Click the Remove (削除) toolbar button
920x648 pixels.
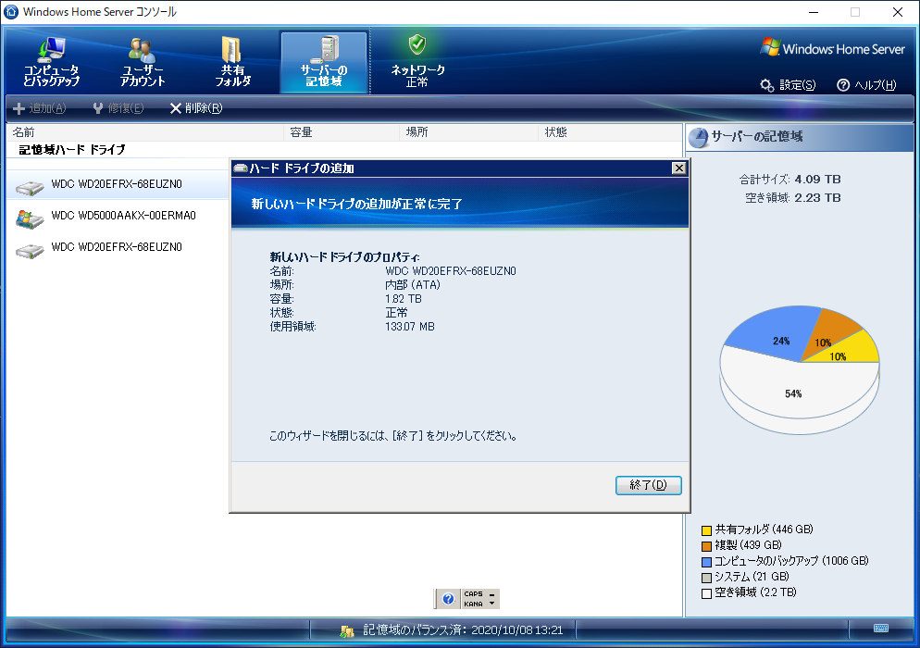196,108
